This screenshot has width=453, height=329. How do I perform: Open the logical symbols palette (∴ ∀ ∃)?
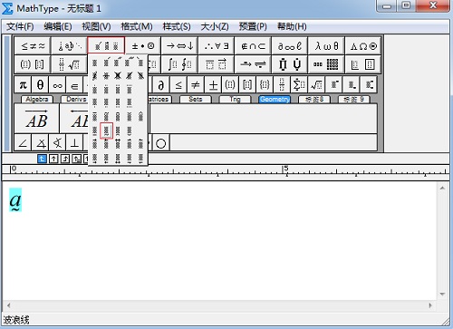[217, 46]
